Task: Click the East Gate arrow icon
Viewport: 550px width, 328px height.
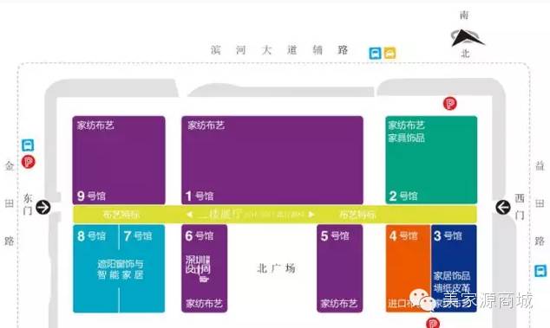Action: (43, 207)
